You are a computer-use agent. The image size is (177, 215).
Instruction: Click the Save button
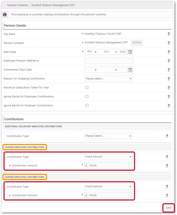[x=168, y=208]
